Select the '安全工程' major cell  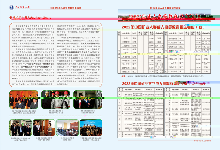click(126, 64)
